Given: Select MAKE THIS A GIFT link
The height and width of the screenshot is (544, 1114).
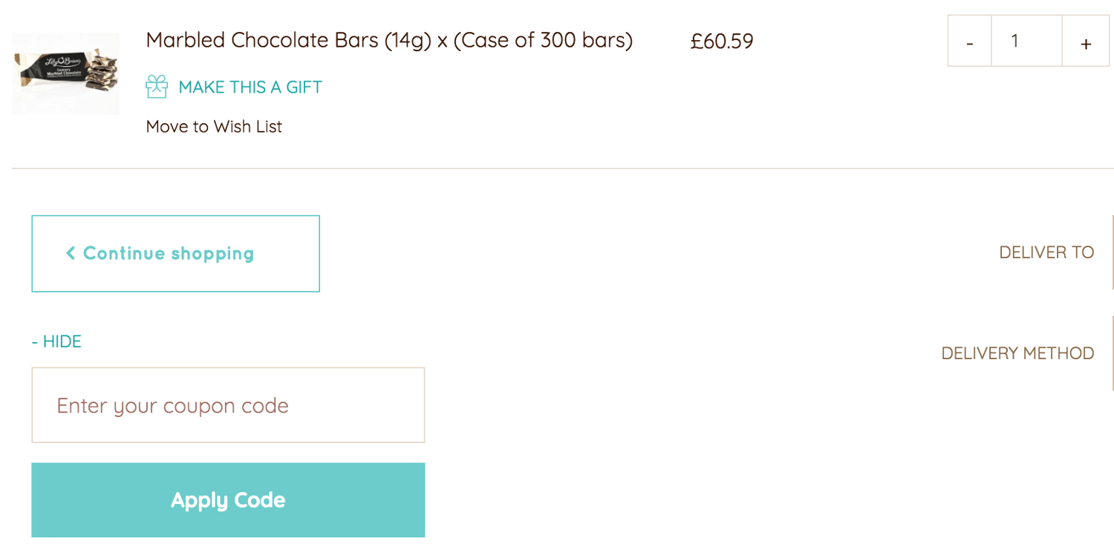Looking at the screenshot, I should point(250,87).
